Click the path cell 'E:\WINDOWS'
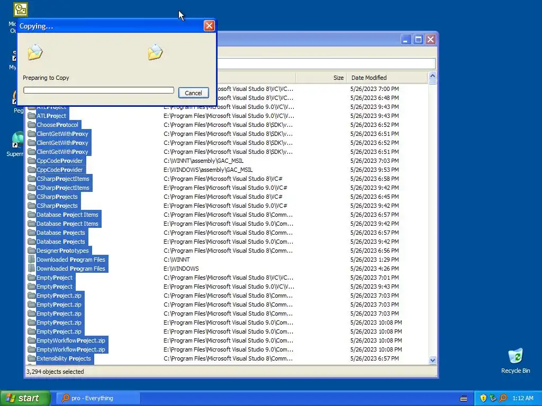Image resolution: width=542 pixels, height=406 pixels. 181,268
